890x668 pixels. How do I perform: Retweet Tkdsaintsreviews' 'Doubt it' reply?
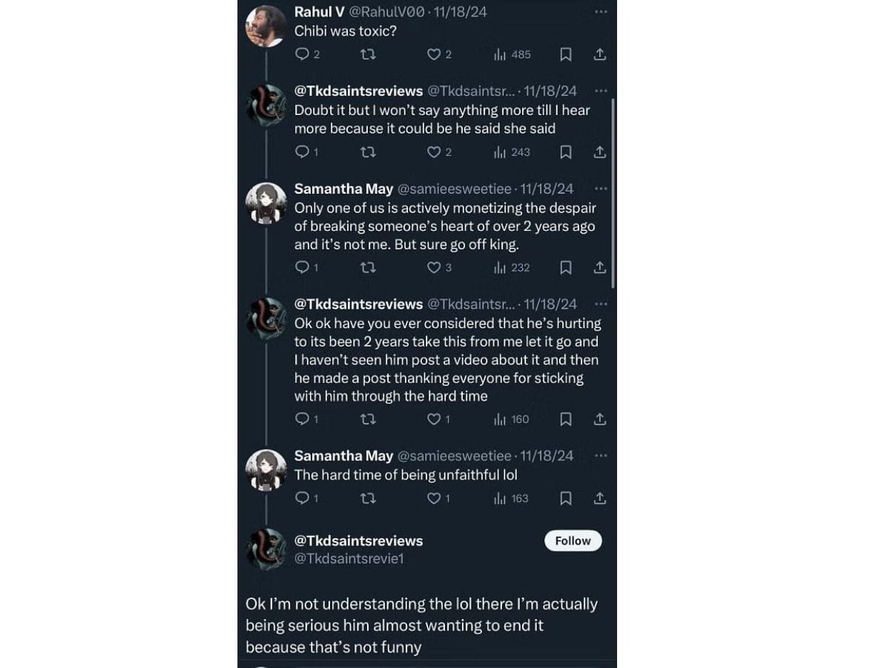click(368, 151)
